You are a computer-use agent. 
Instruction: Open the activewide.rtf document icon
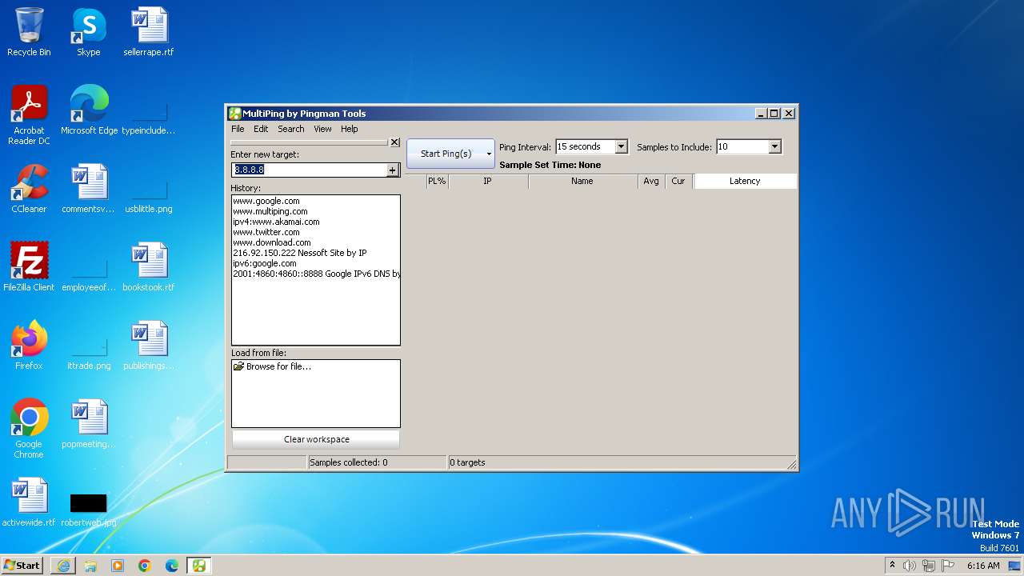tap(29, 502)
